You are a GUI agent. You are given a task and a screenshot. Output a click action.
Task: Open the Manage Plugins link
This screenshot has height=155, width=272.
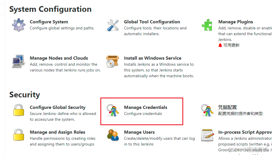(x=236, y=22)
